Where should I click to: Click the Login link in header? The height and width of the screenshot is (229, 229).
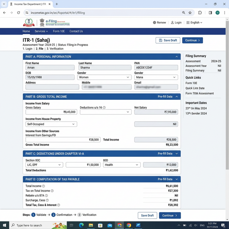[x=176, y=23]
